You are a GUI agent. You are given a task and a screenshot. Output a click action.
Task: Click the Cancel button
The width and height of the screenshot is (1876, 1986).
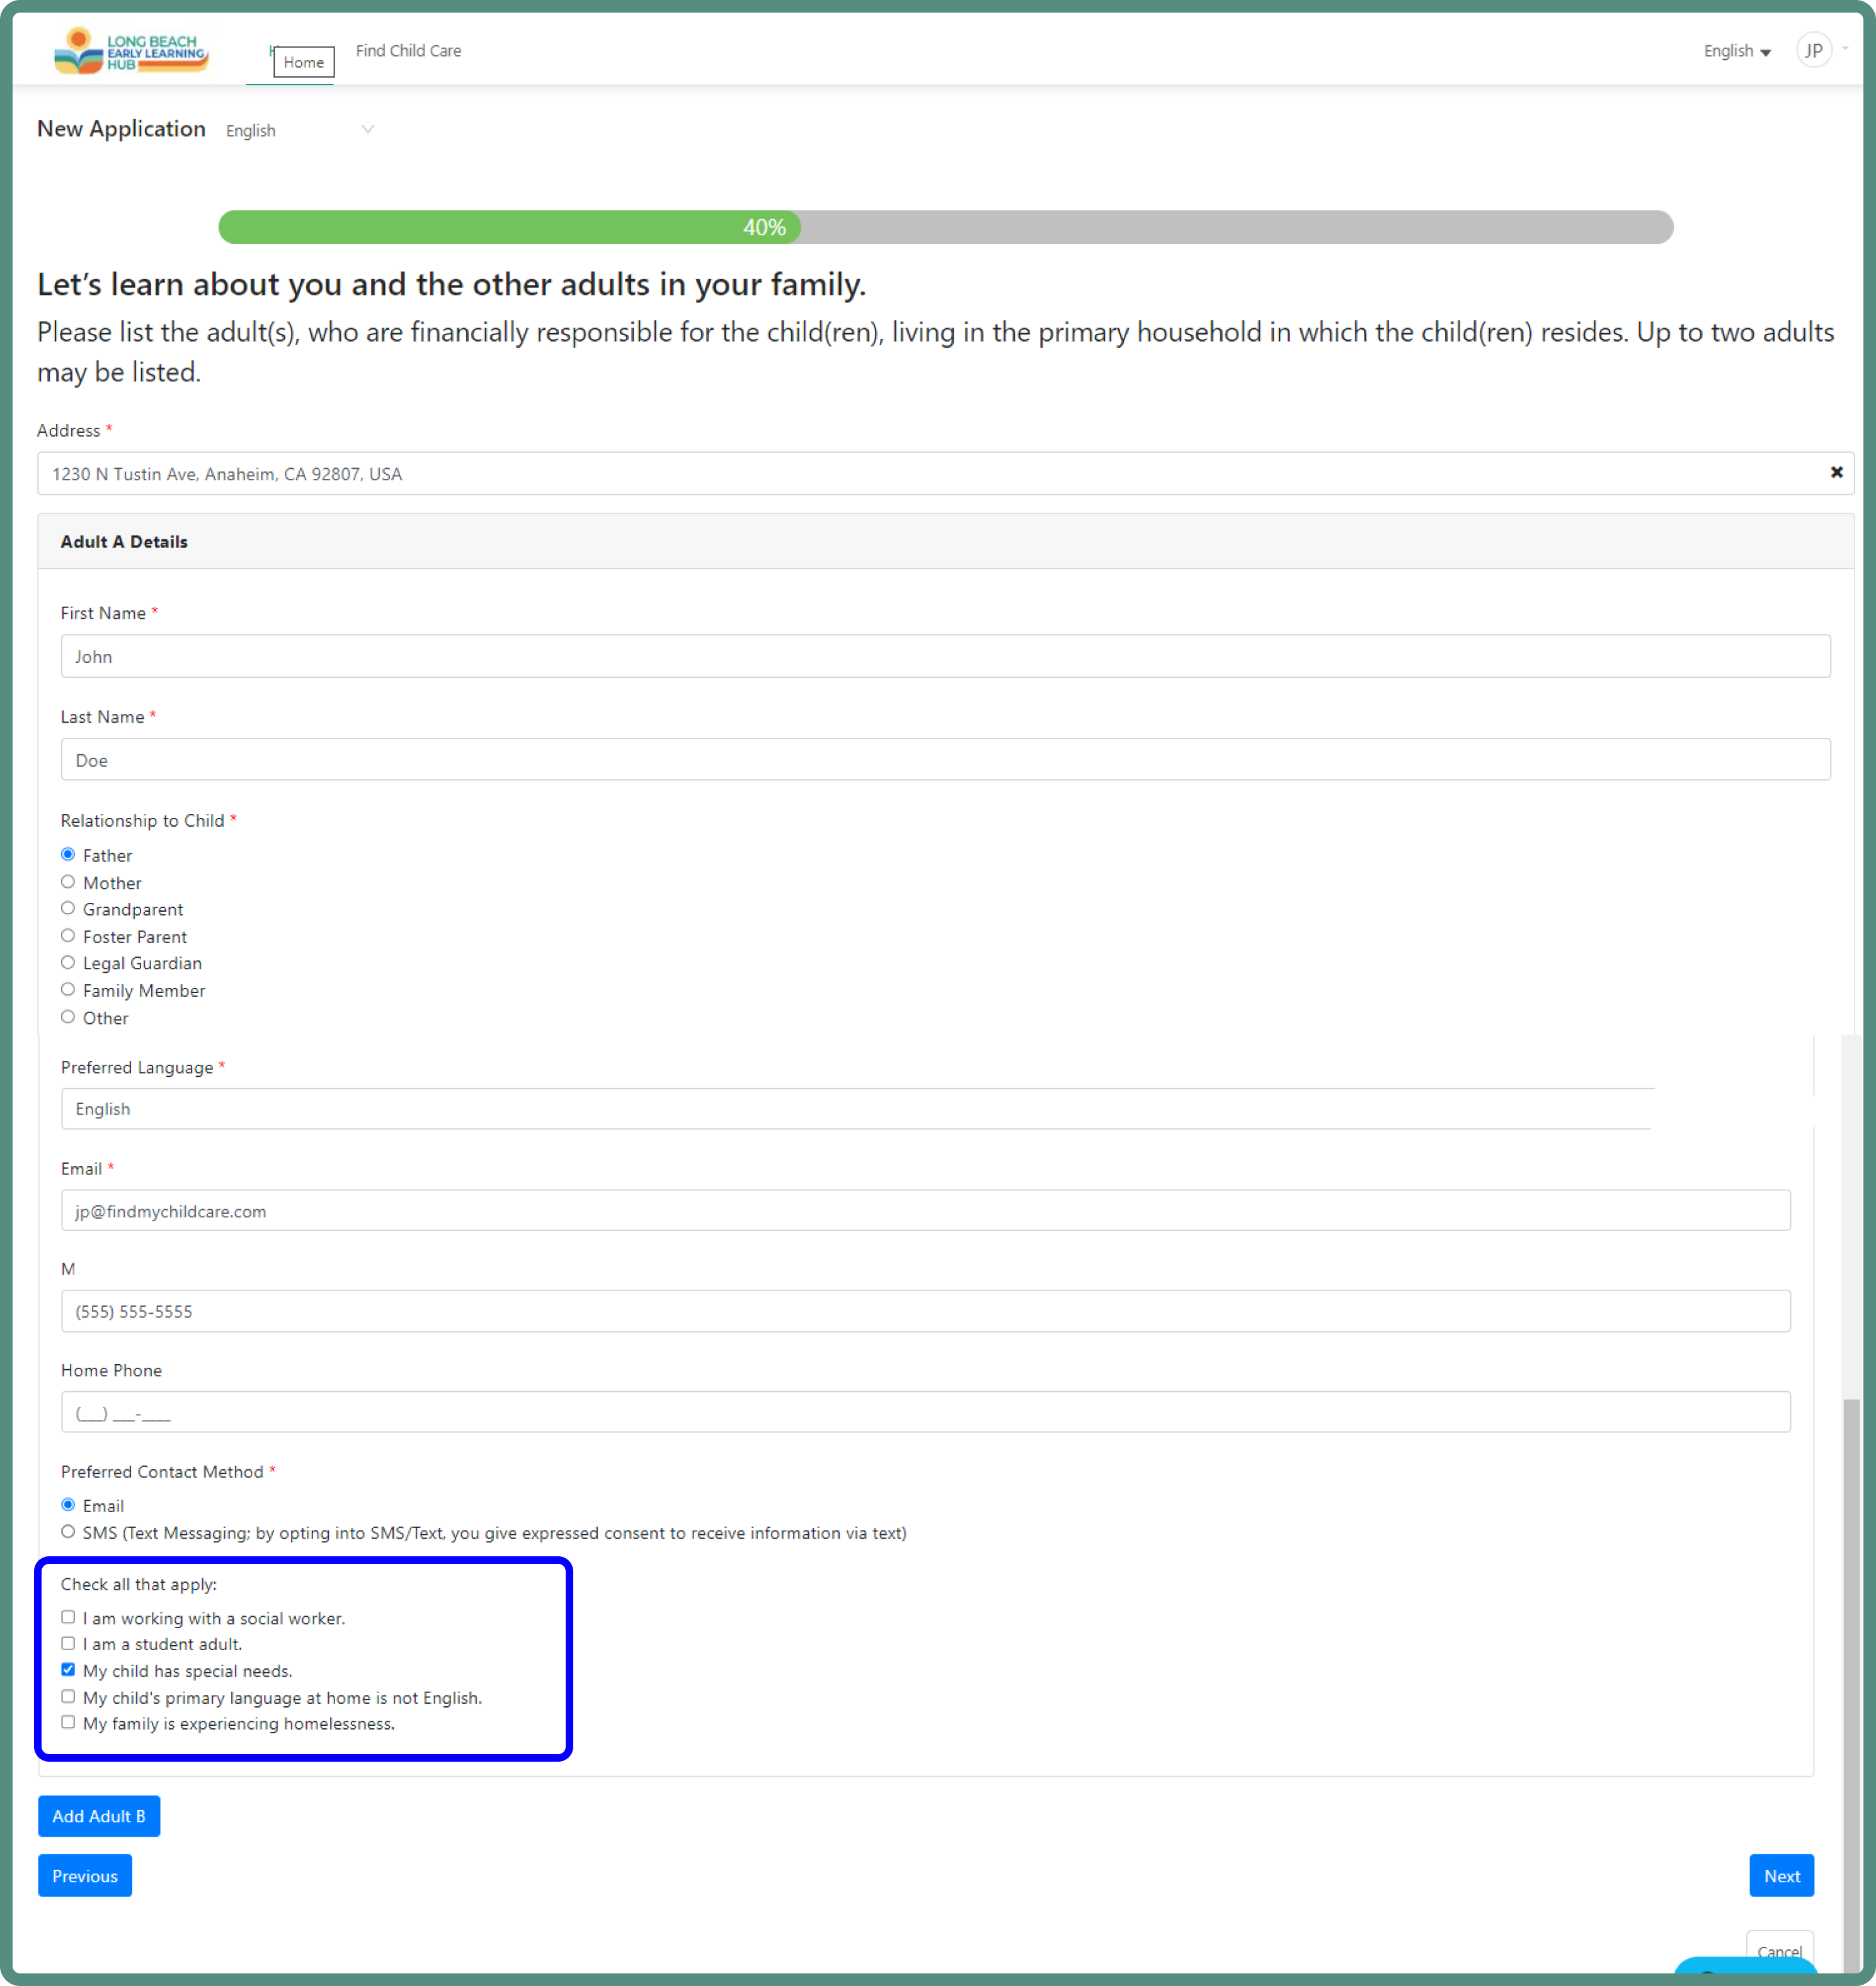(x=1779, y=1951)
